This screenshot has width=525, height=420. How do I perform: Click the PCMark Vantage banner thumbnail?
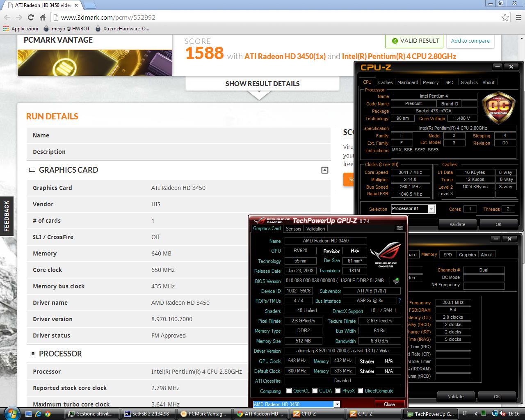pos(95,63)
